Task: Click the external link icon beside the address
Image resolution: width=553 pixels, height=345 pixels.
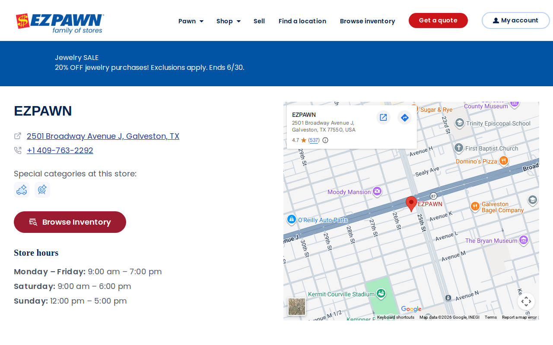Action: point(18,136)
